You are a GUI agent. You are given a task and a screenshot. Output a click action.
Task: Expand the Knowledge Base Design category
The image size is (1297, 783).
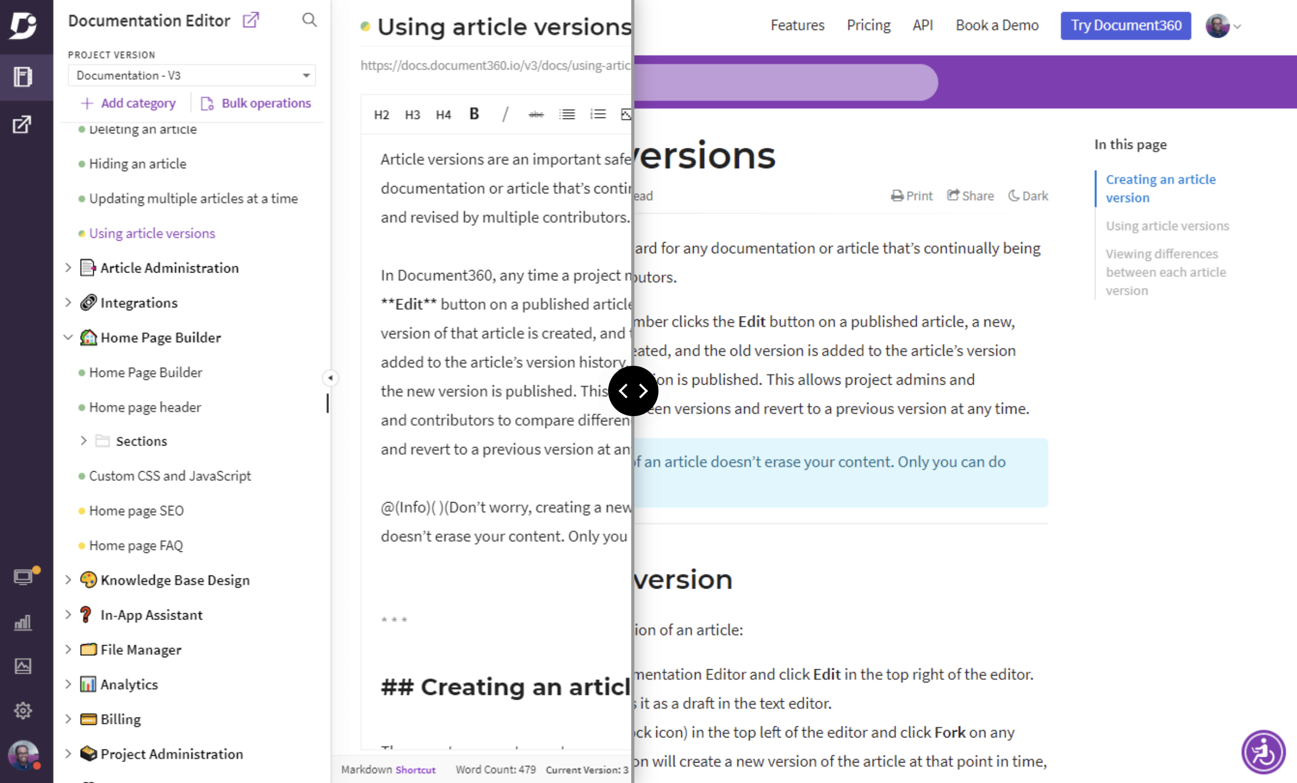(68, 580)
